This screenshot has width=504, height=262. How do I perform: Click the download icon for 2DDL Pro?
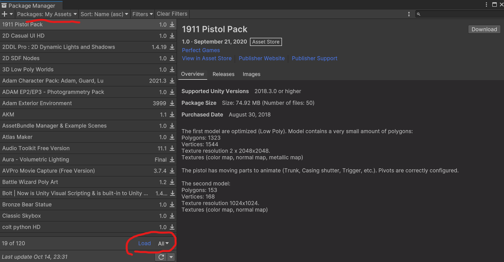[172, 47]
